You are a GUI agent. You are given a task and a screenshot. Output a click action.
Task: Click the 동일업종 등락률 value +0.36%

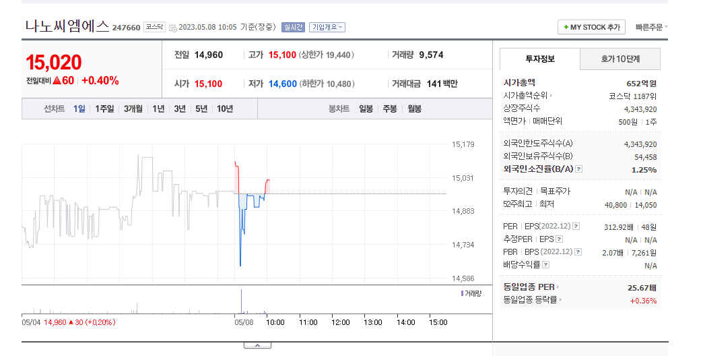point(643,301)
